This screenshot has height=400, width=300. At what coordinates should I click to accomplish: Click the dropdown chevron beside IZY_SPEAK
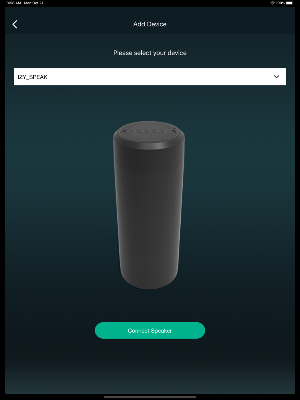coord(276,77)
